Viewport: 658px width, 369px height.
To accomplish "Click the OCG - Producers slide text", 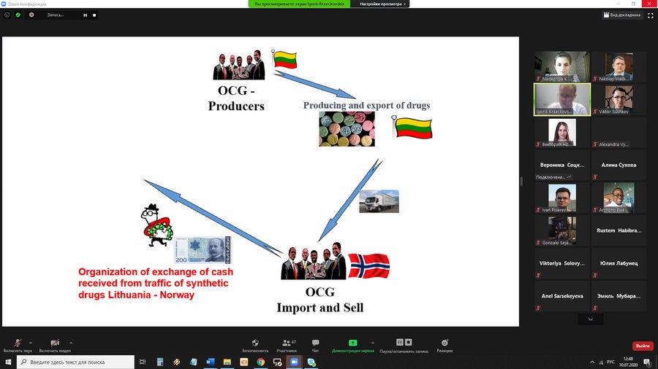I will click(x=236, y=98).
